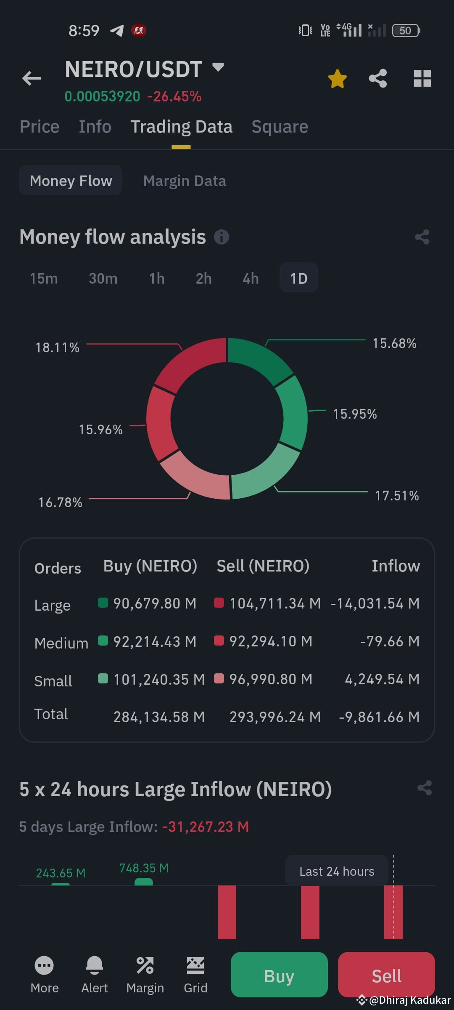
Task: Toggle the favorite star icon
Action: pyautogui.click(x=337, y=79)
